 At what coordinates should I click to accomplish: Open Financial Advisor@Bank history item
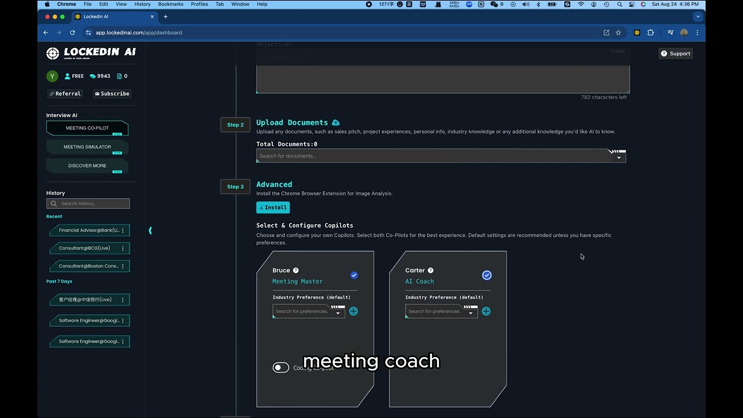(x=88, y=230)
